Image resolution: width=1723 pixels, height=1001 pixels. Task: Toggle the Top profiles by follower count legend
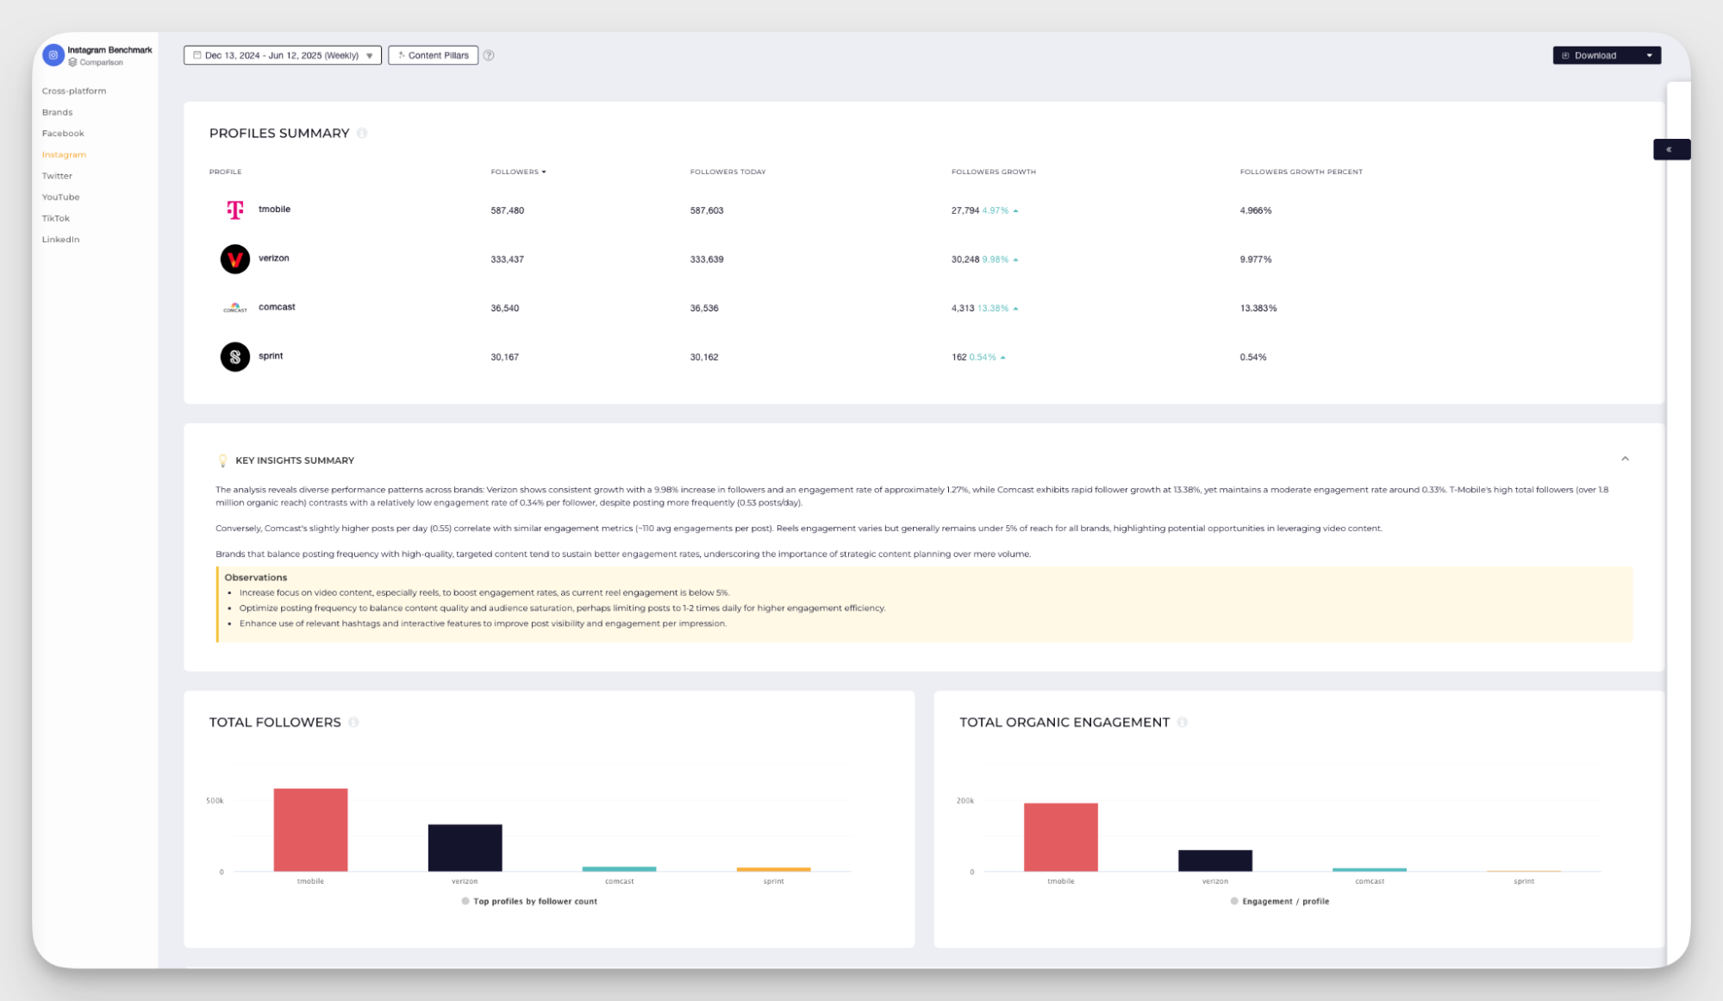pyautogui.click(x=528, y=902)
